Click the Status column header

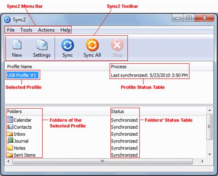[157, 111]
